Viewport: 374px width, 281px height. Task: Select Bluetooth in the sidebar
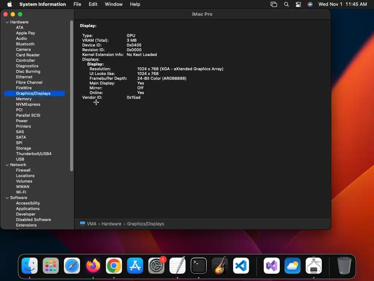point(25,44)
